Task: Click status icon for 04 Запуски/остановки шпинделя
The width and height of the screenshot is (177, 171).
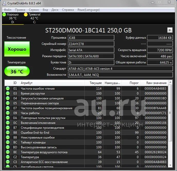Action: 8,98
